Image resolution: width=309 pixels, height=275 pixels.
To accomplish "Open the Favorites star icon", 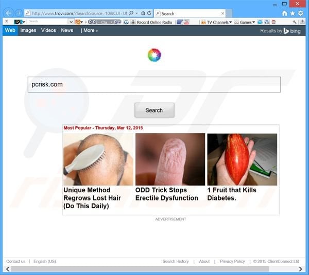I will 293,13.
